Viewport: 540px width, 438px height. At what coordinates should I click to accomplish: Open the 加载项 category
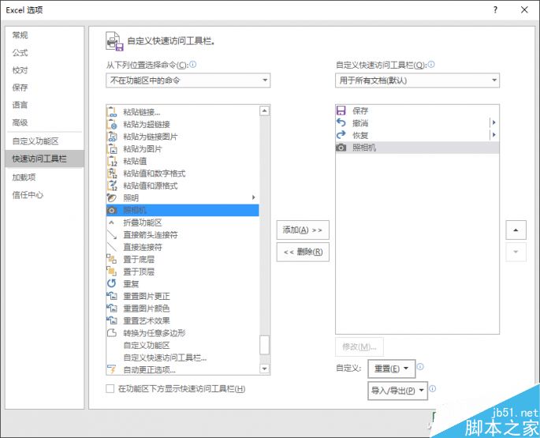(x=44, y=178)
